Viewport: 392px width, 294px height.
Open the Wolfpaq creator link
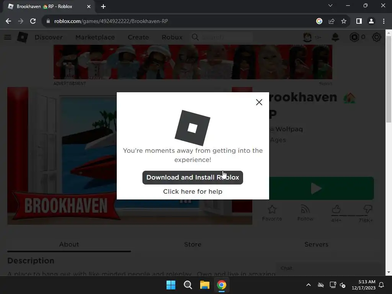[286, 129]
